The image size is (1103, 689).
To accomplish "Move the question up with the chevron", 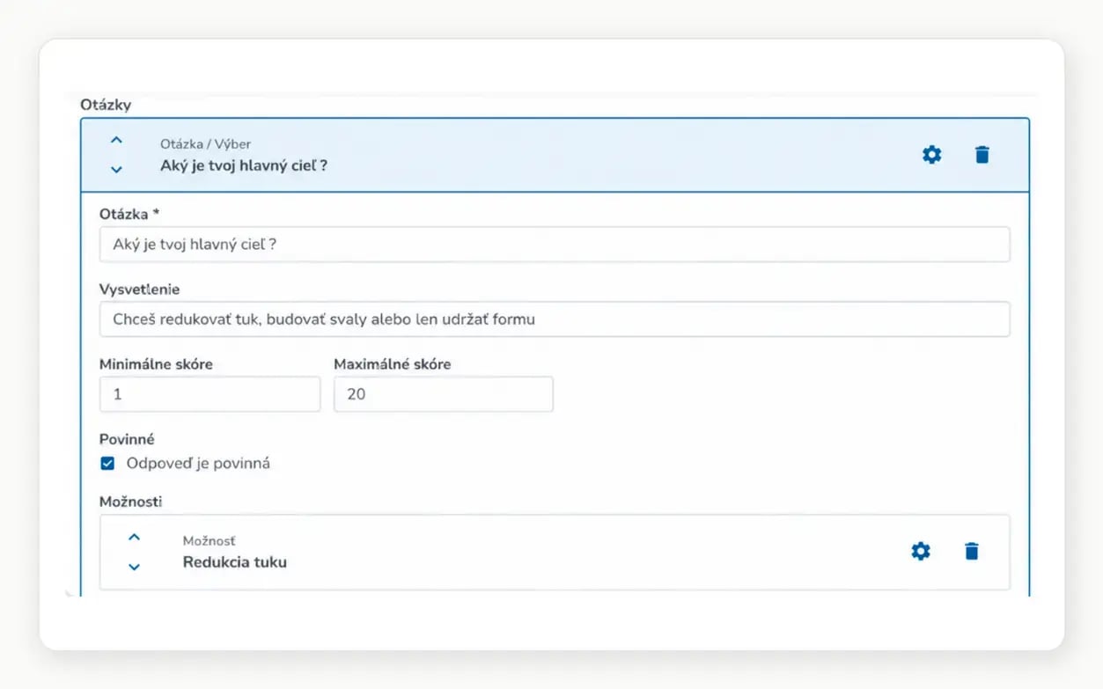I will coord(116,140).
